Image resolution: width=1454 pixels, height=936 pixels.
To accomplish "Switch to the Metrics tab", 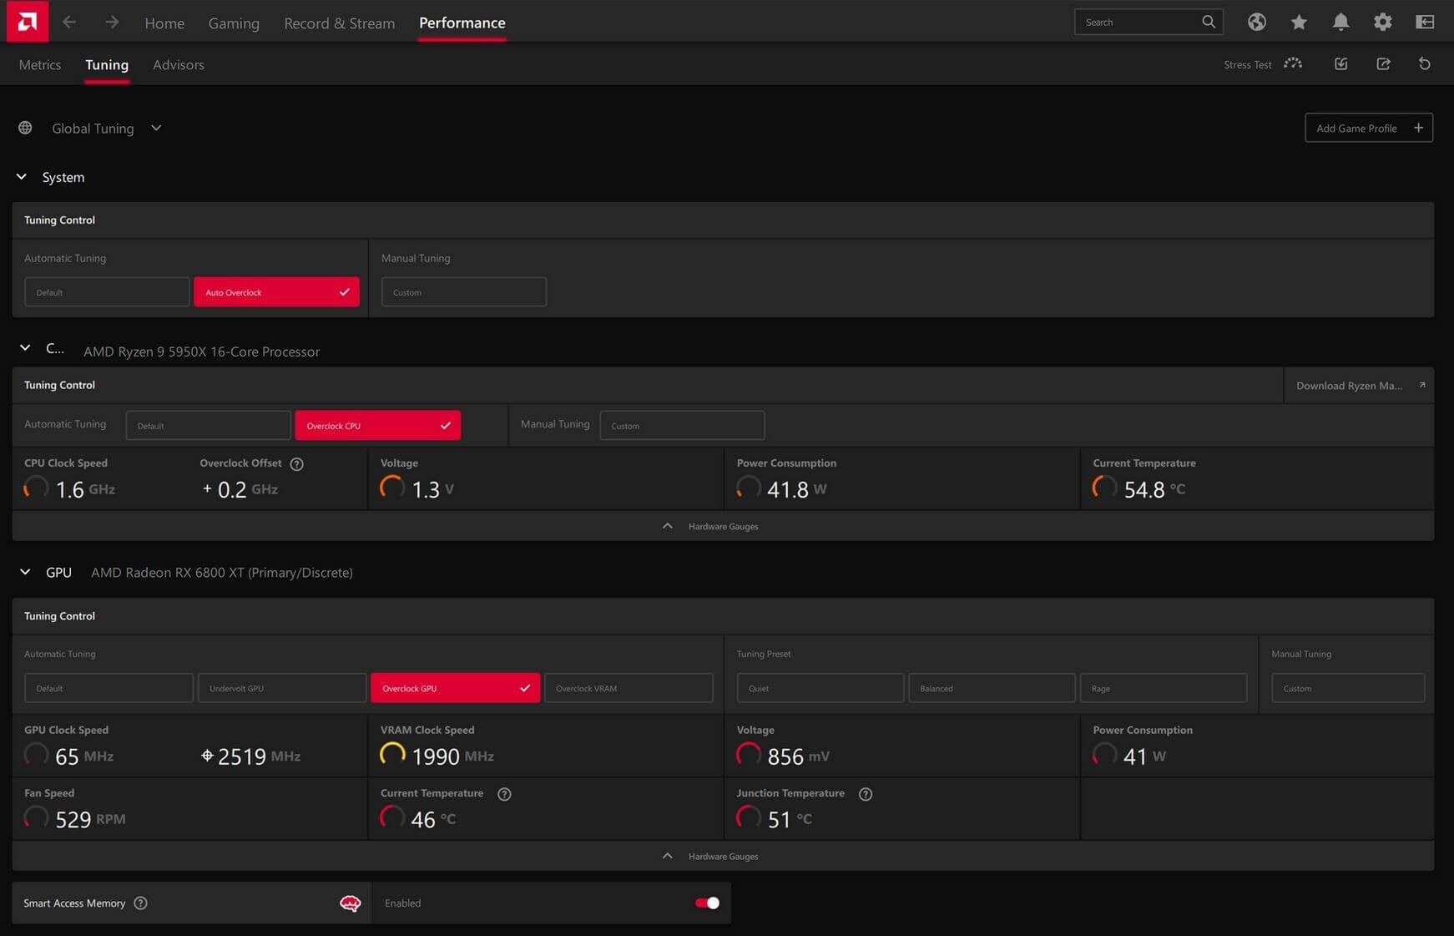I will coord(40,65).
